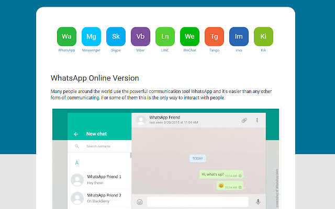Click the 'last seen' status text
335x209 pixels.
[174, 122]
